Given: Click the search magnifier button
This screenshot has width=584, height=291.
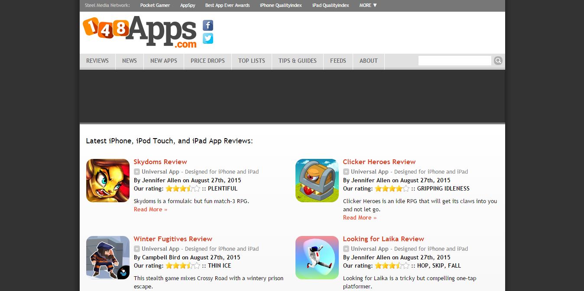Looking at the screenshot, I should (498, 61).
